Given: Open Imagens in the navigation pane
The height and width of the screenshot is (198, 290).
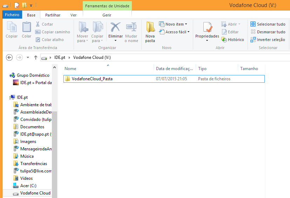Looking at the screenshot, I should [25, 142].
